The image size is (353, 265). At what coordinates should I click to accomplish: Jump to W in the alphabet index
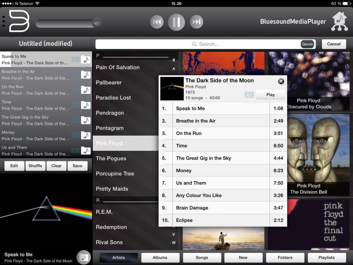pos(173,243)
